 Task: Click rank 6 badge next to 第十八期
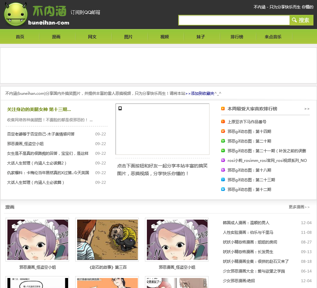coord(223,170)
